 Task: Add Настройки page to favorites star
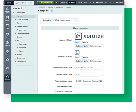pyautogui.click(x=52, y=11)
